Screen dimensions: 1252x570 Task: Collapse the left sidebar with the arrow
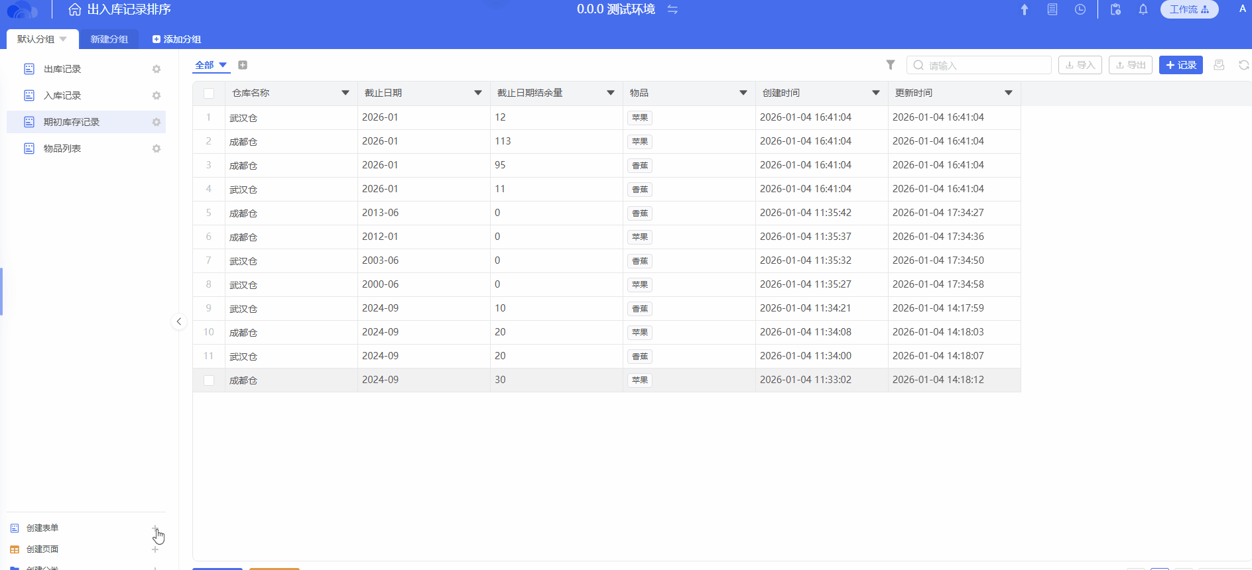178,321
